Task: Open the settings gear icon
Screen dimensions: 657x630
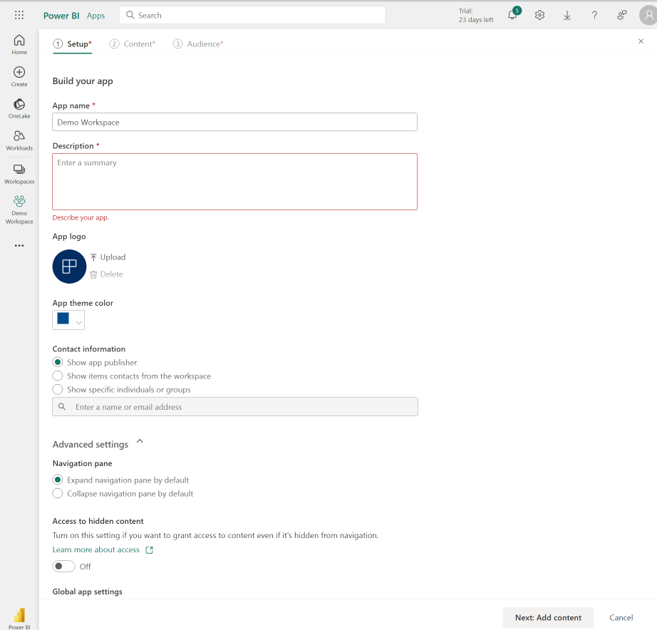Action: click(539, 15)
